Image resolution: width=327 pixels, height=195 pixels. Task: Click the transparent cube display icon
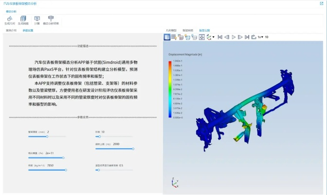pyautogui.click(x=194, y=37)
